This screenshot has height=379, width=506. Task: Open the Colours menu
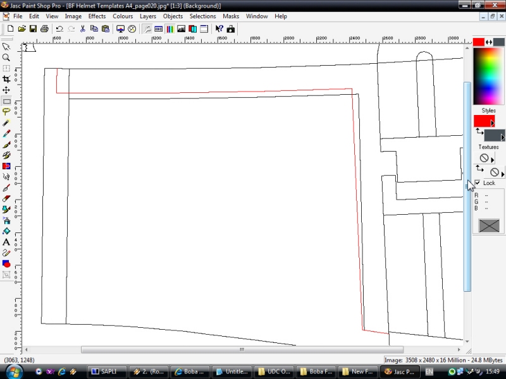pyautogui.click(x=123, y=16)
